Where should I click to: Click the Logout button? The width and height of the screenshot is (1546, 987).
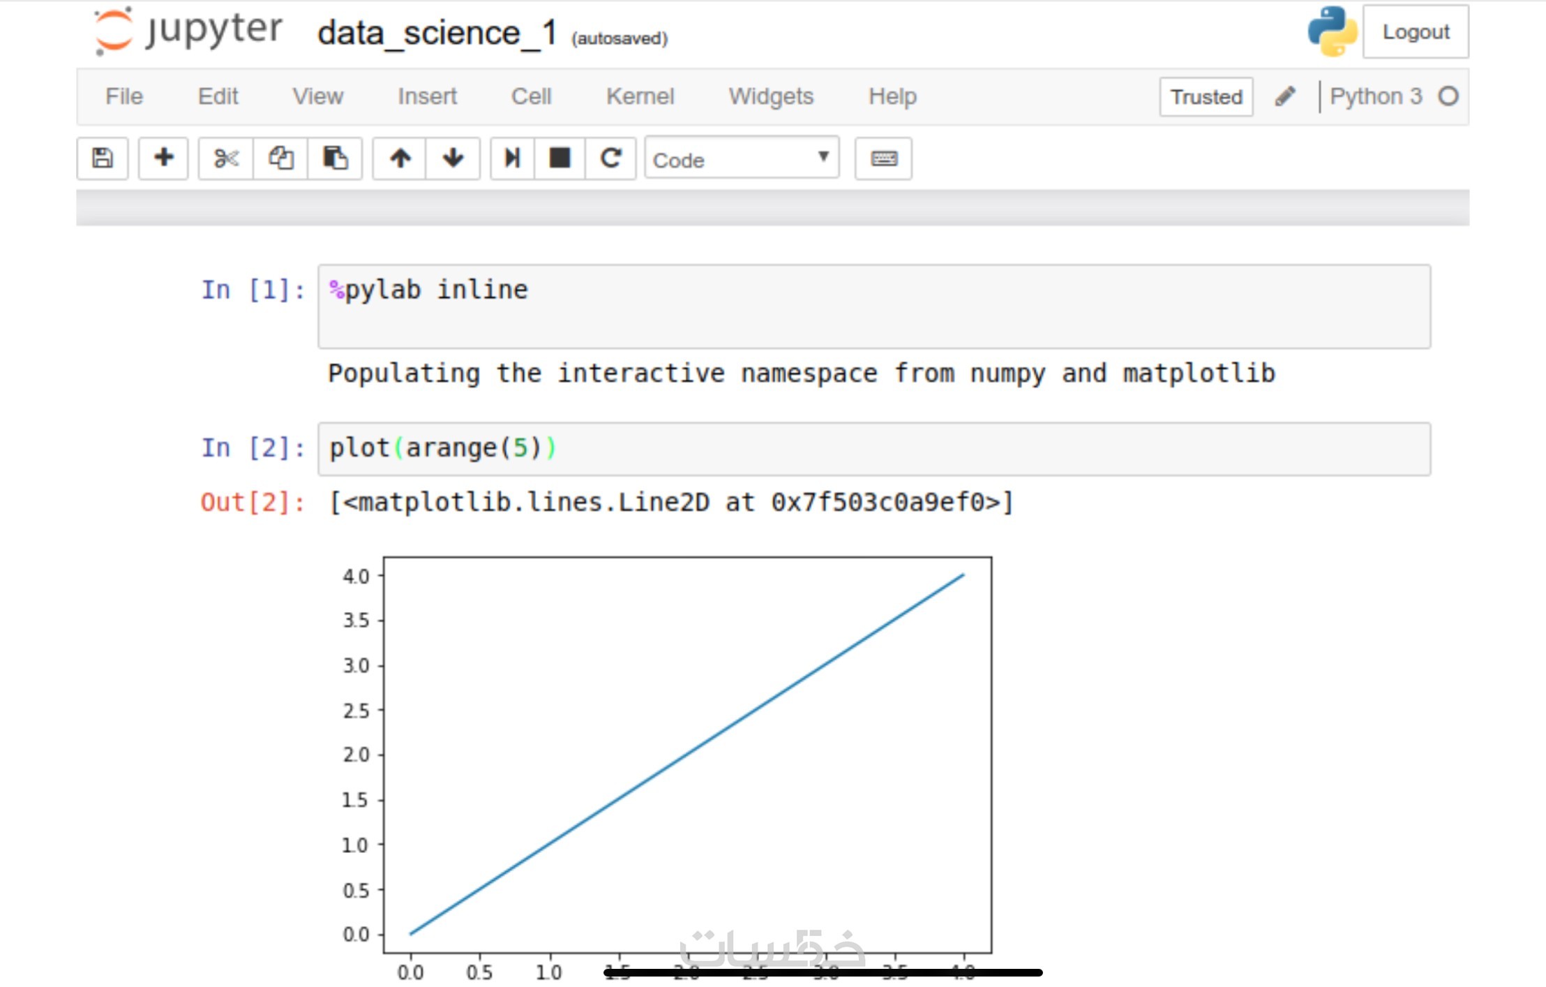point(1416,32)
